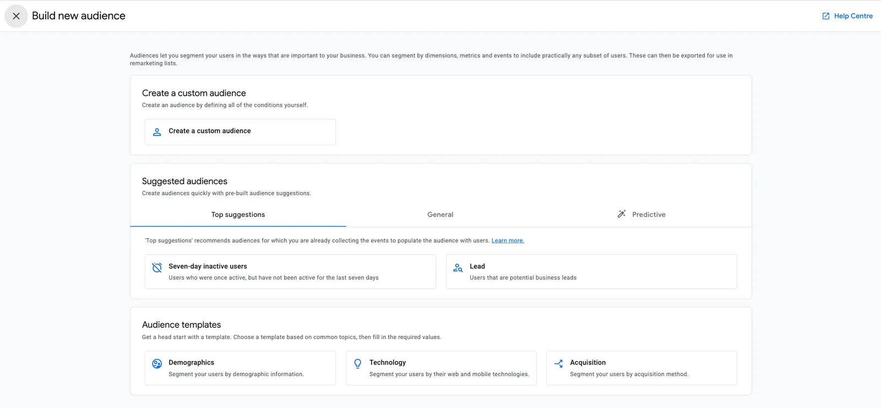Click 'Segment your users by acquisition method.' text
Viewport: 881px width, 408px height.
click(x=629, y=374)
